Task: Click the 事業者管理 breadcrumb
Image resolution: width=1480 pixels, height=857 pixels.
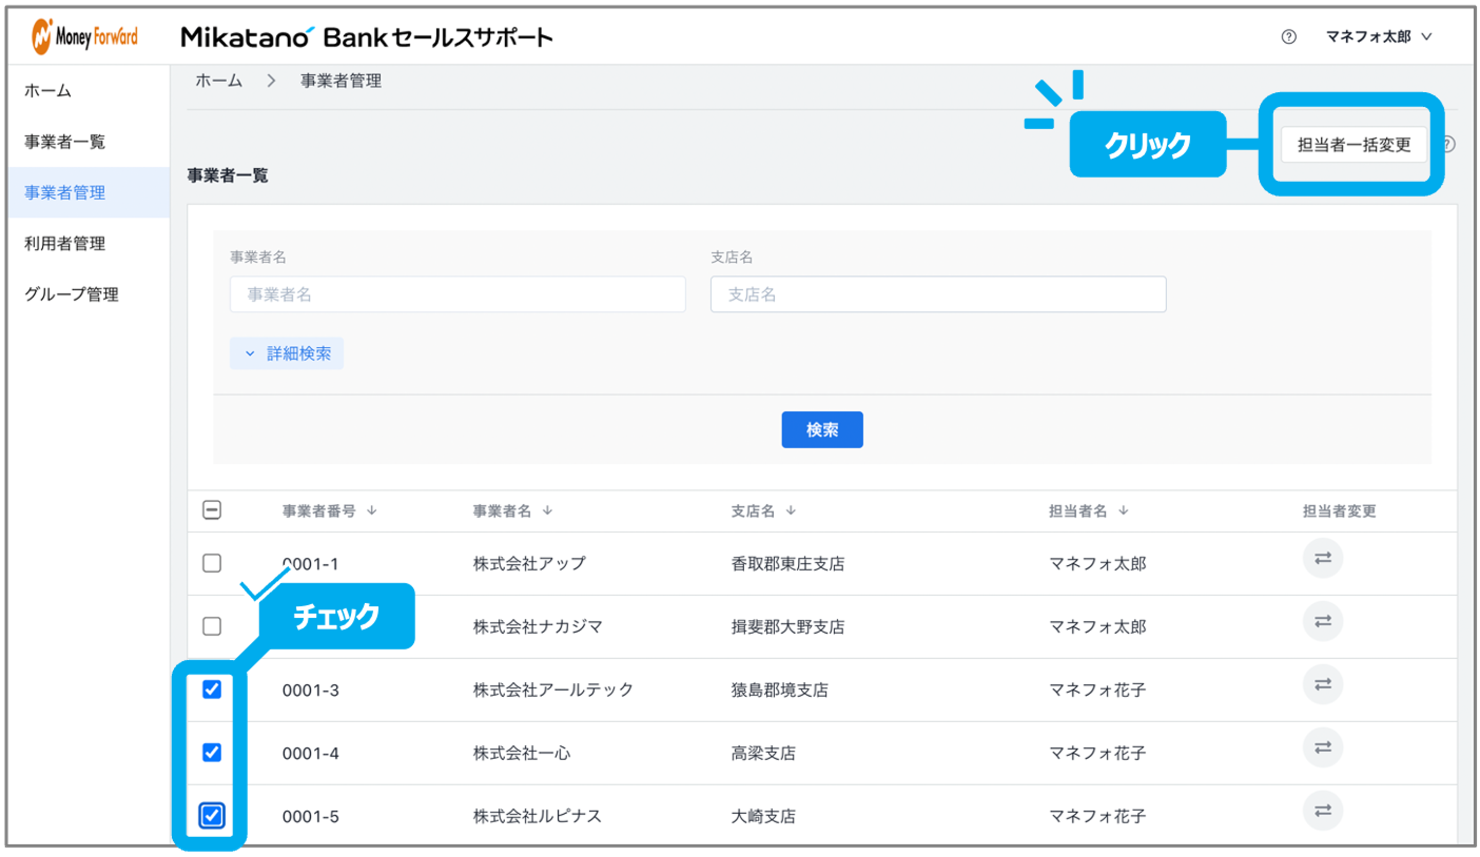Action: [341, 81]
